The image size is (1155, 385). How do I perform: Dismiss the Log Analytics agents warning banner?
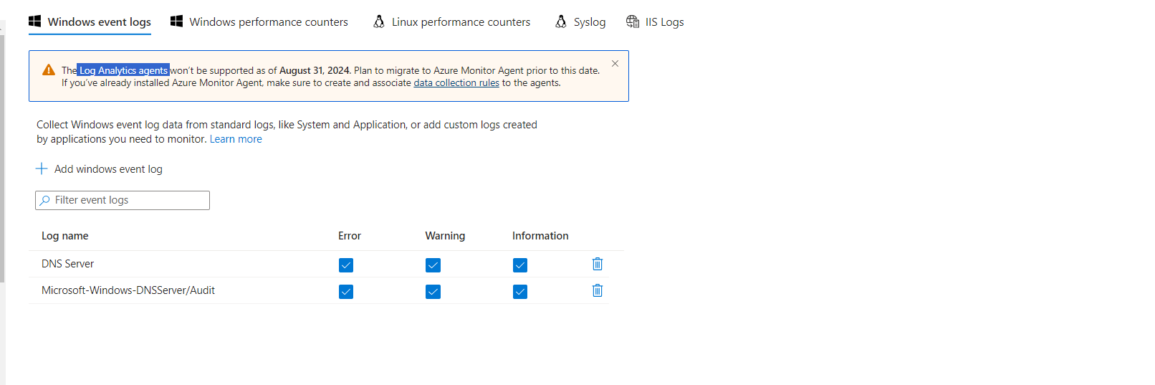coord(615,64)
